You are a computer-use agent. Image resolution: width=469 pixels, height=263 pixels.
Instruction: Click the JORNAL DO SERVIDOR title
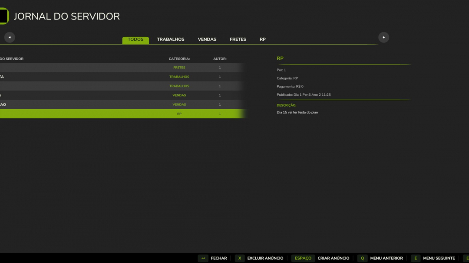(67, 16)
